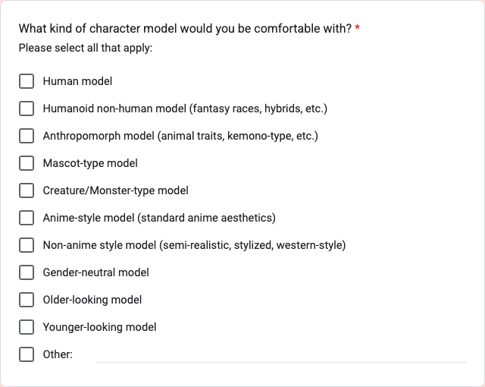The height and width of the screenshot is (387, 485).
Task: Select the Anthropomorph model checkbox
Action: tap(27, 136)
